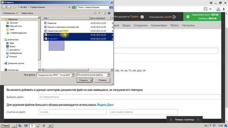Sort by Имя column header

pyautogui.click(x=65, y=18)
